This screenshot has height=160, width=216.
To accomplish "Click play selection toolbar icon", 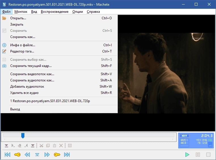I will (13, 146).
